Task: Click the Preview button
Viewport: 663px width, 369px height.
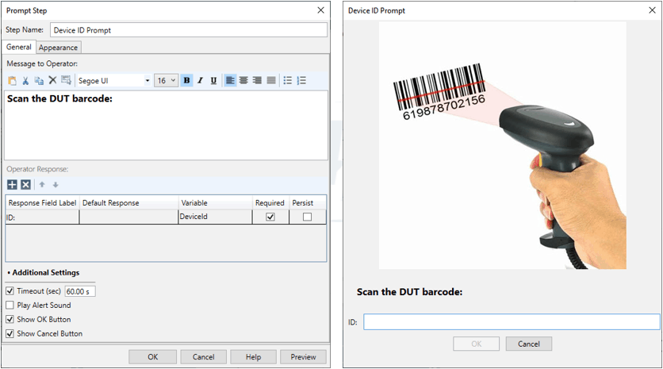Action: (303, 357)
